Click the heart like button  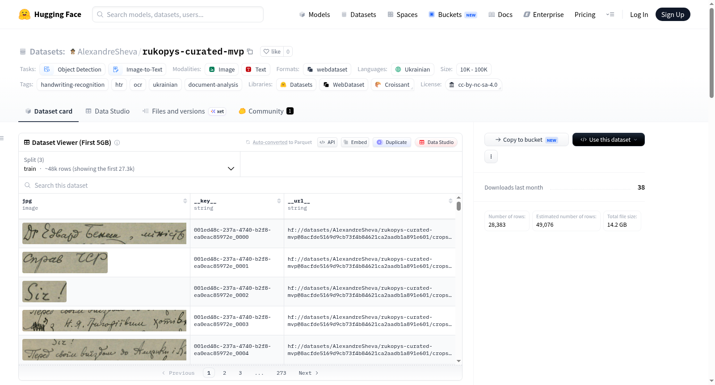(272, 51)
